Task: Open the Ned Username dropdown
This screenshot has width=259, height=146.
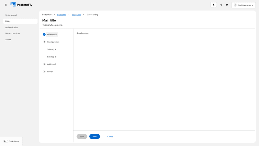Action: point(244,5)
